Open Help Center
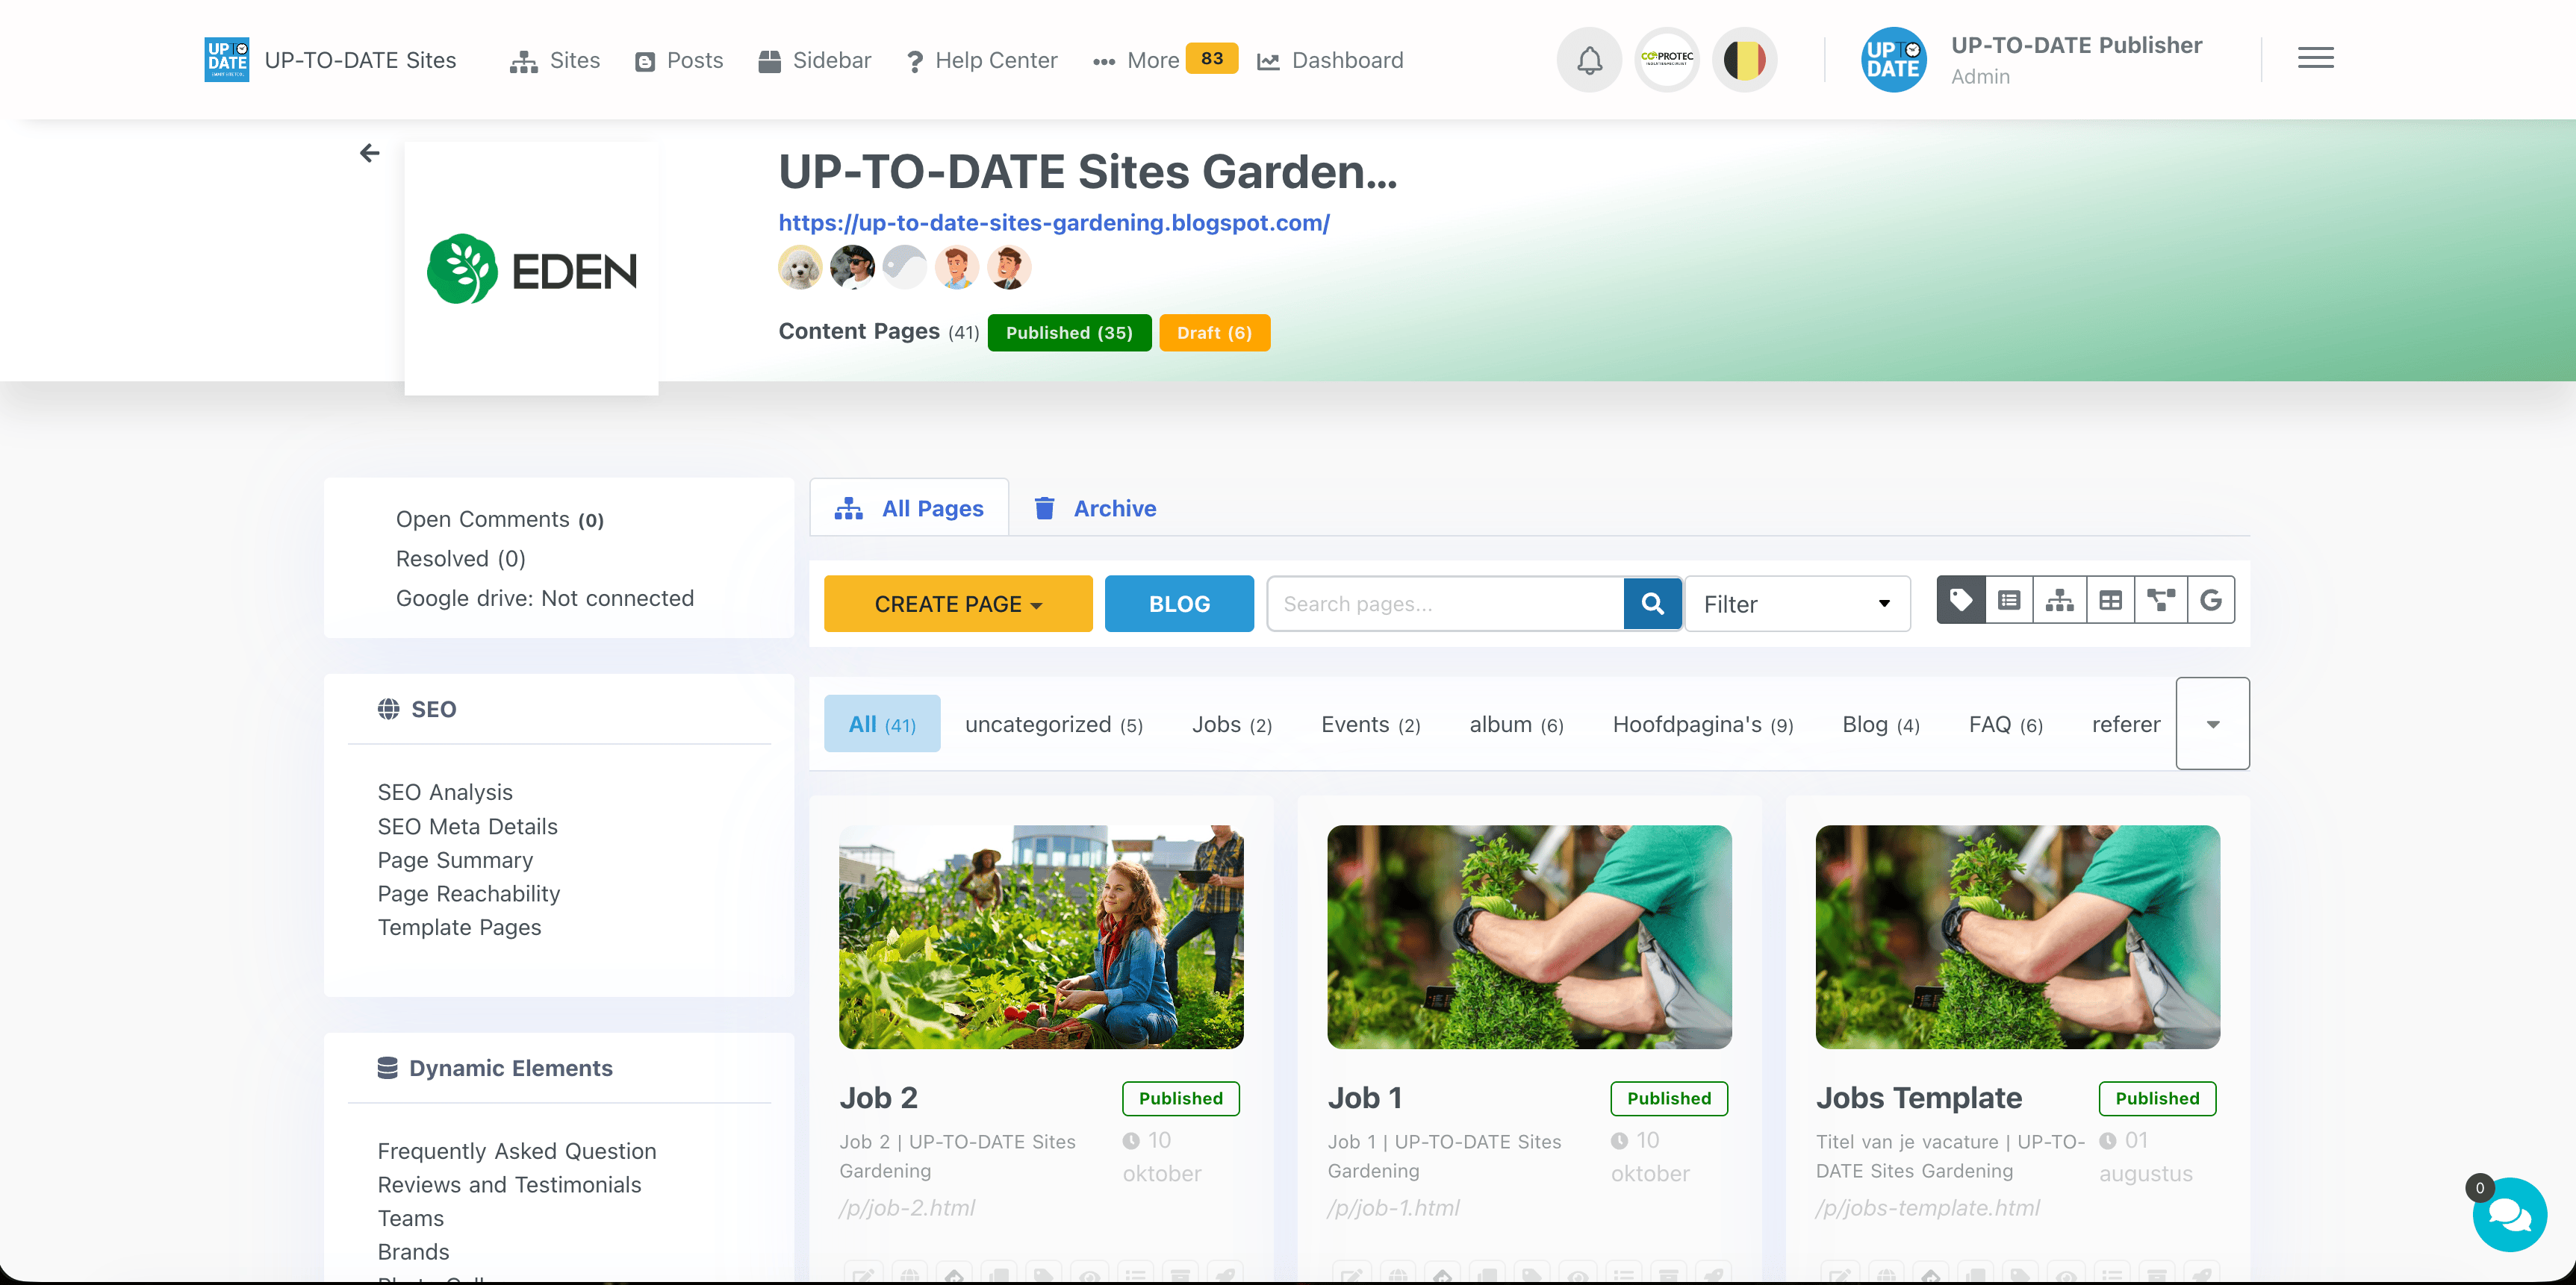Screen dimensions: 2576x1285 pyautogui.click(x=981, y=60)
